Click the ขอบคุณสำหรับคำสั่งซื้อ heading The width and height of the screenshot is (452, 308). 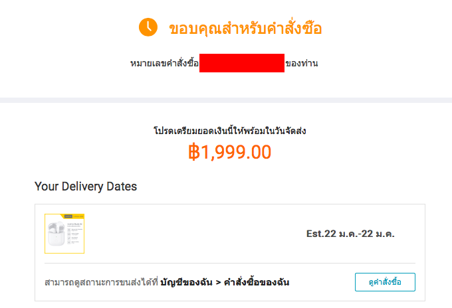click(x=245, y=28)
